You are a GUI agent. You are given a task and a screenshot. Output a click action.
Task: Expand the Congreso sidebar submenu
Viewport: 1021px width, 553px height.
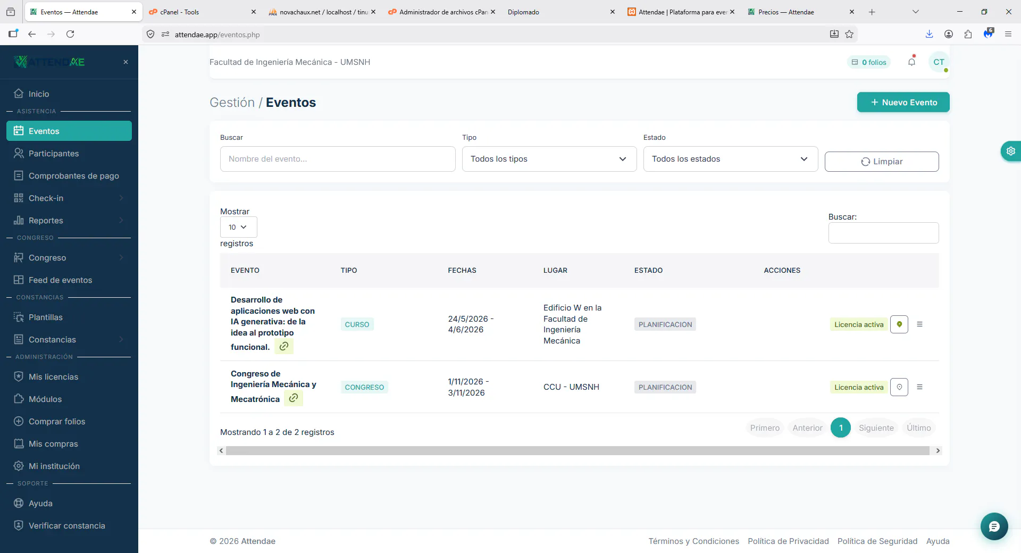click(x=69, y=258)
